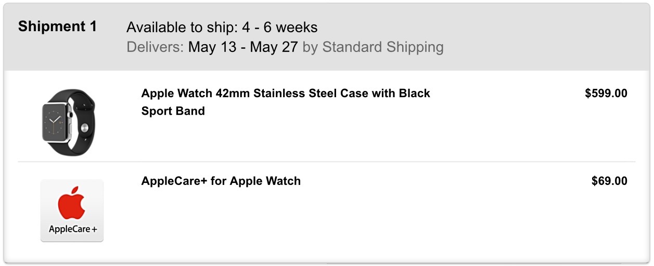Click the watch face display

[x=55, y=122]
